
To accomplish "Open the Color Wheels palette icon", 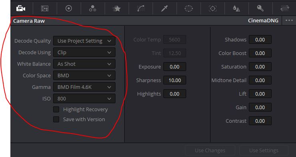I will pos(69,8).
